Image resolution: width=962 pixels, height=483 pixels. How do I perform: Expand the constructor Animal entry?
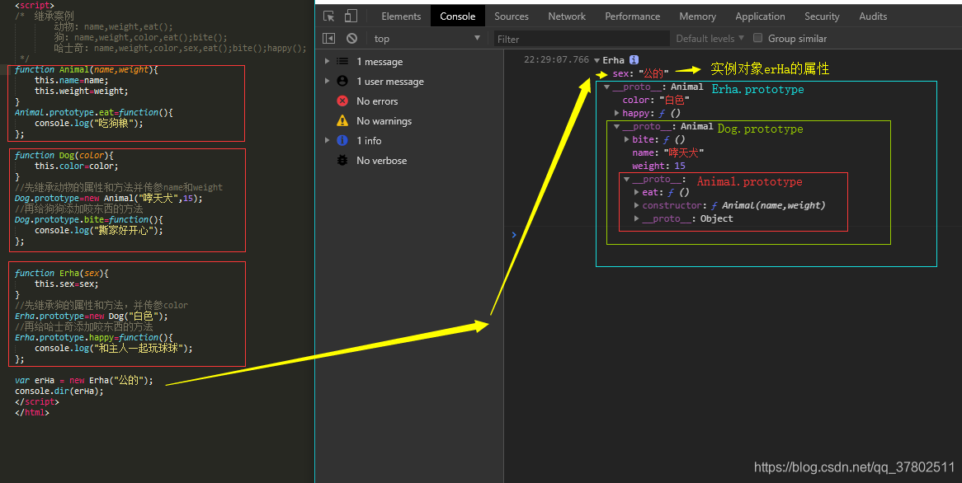(636, 205)
